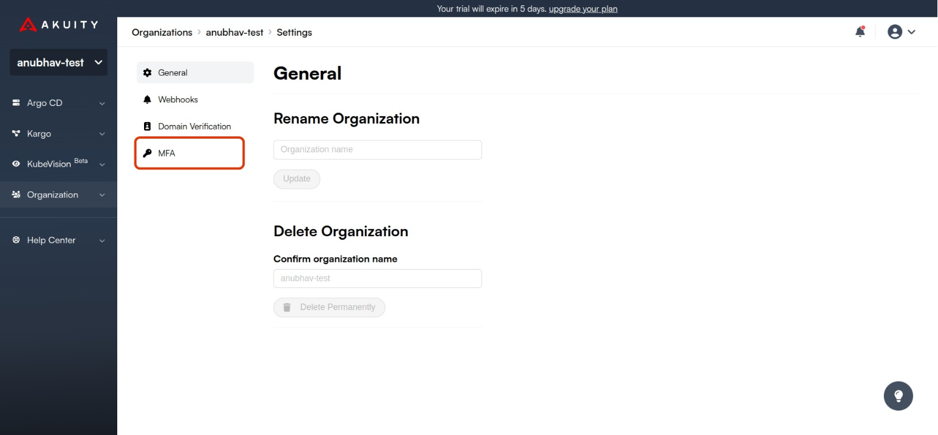Click the Rename Organization heading
The image size is (938, 435).
(346, 118)
